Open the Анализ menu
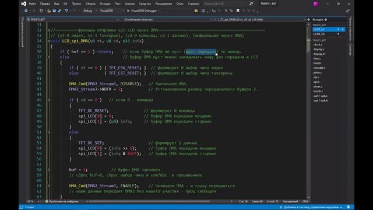Screen dimensions: 373x210 [x=129, y=4]
